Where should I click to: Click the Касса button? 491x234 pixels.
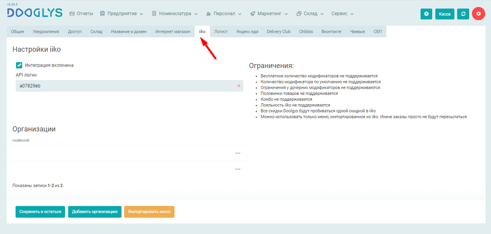coord(445,14)
